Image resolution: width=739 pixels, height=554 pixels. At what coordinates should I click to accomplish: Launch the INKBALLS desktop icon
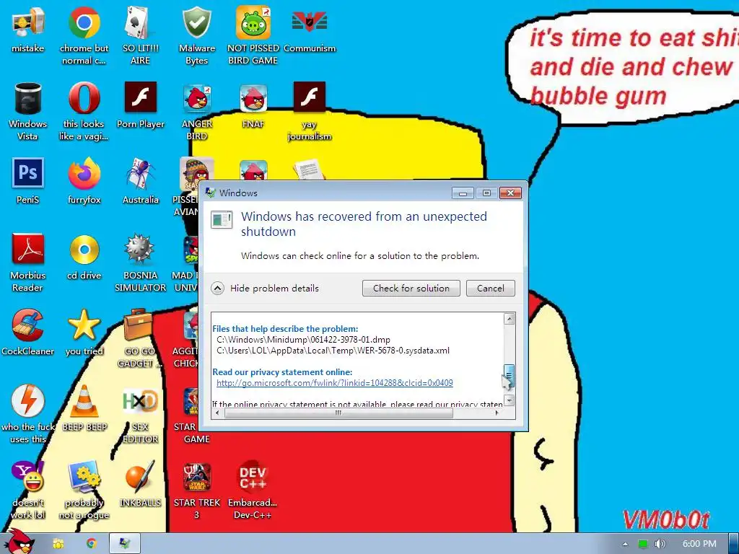[141, 484]
